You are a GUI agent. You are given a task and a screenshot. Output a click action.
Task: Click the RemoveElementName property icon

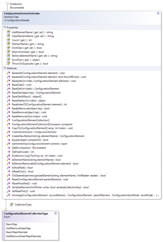8,56
